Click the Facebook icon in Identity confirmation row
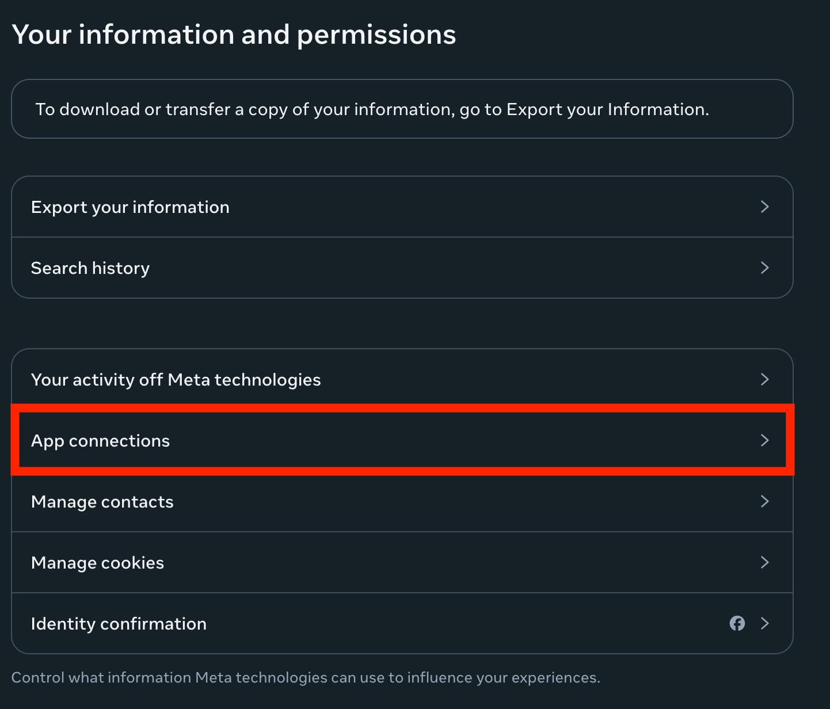Screen dimensions: 830x709 pos(737,623)
